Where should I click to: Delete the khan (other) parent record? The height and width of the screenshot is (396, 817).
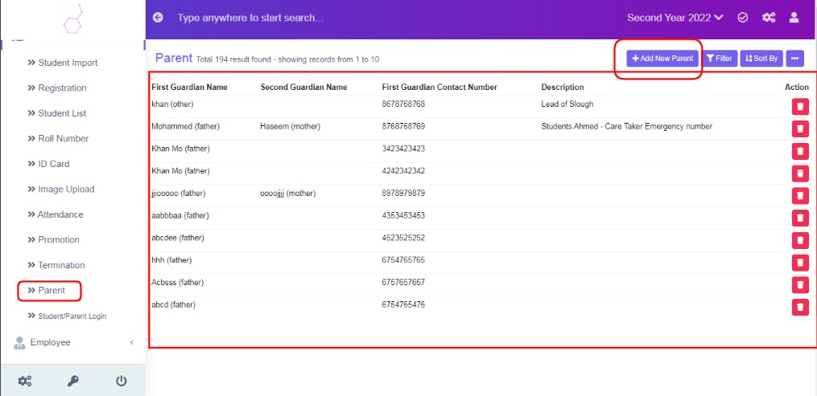coord(800,107)
